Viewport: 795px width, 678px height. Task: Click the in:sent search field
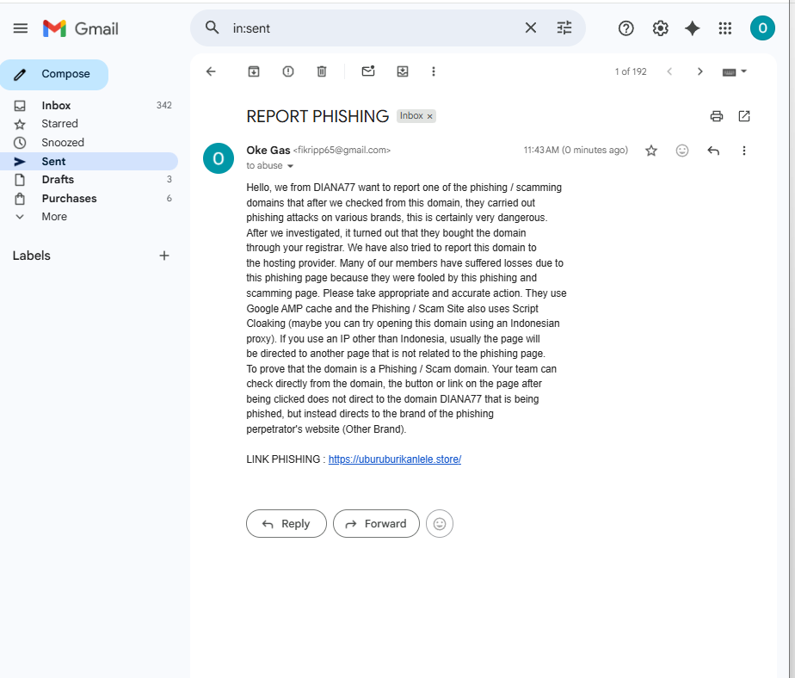[373, 28]
